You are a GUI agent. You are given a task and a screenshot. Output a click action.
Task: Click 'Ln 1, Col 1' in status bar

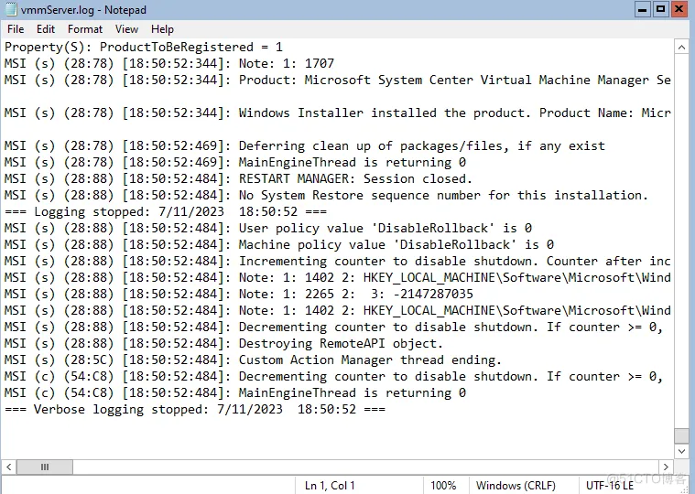pos(330,486)
